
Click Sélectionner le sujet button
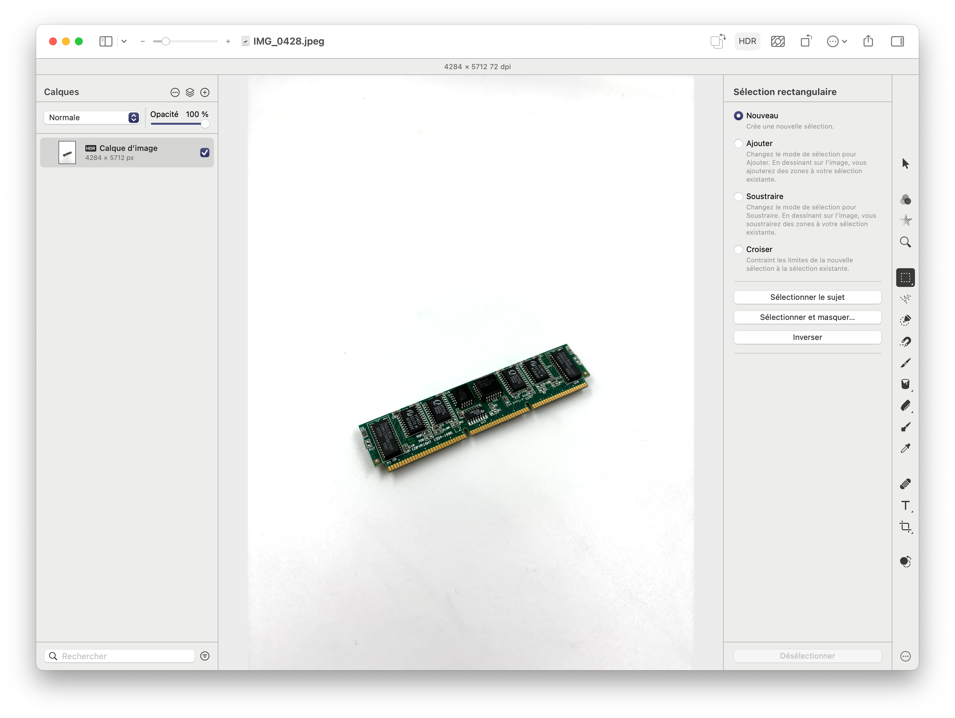807,297
